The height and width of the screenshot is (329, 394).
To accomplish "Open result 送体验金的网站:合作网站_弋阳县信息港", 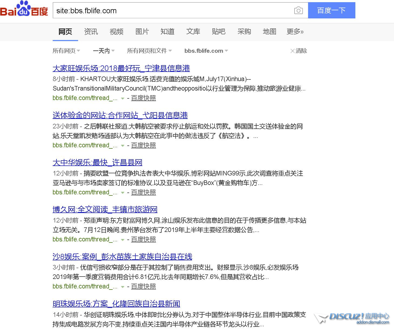I will [120, 115].
